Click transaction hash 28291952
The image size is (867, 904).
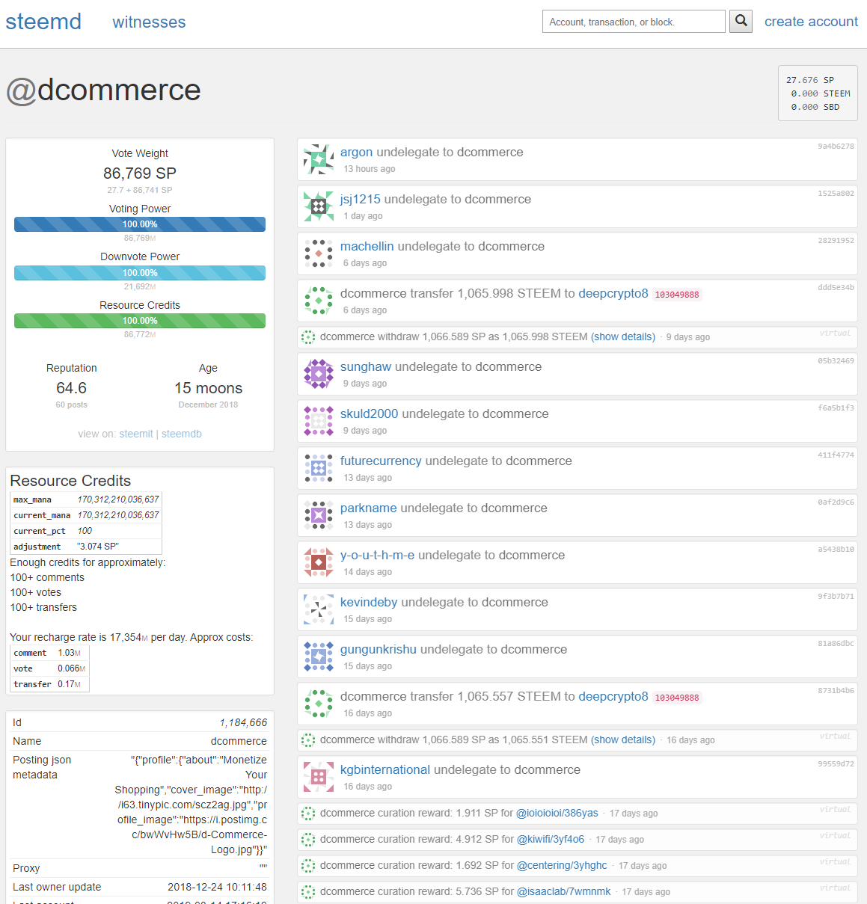click(836, 241)
